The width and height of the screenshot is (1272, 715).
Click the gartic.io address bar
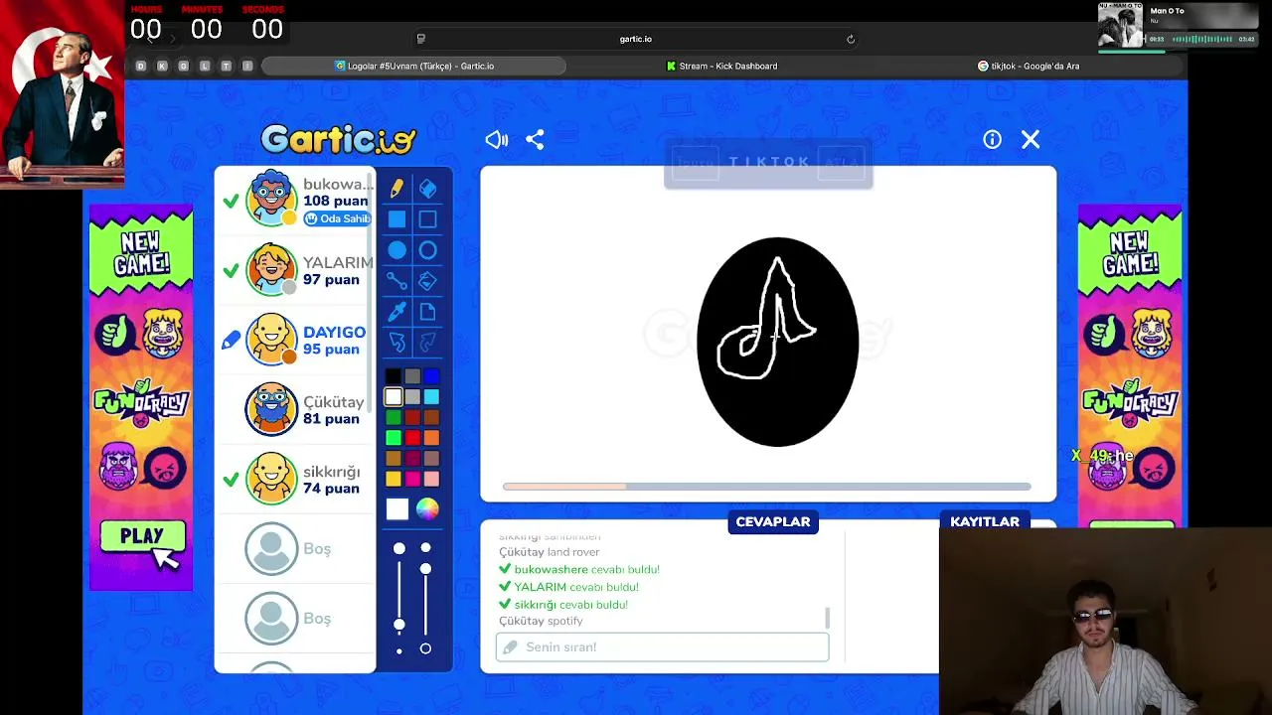636,39
